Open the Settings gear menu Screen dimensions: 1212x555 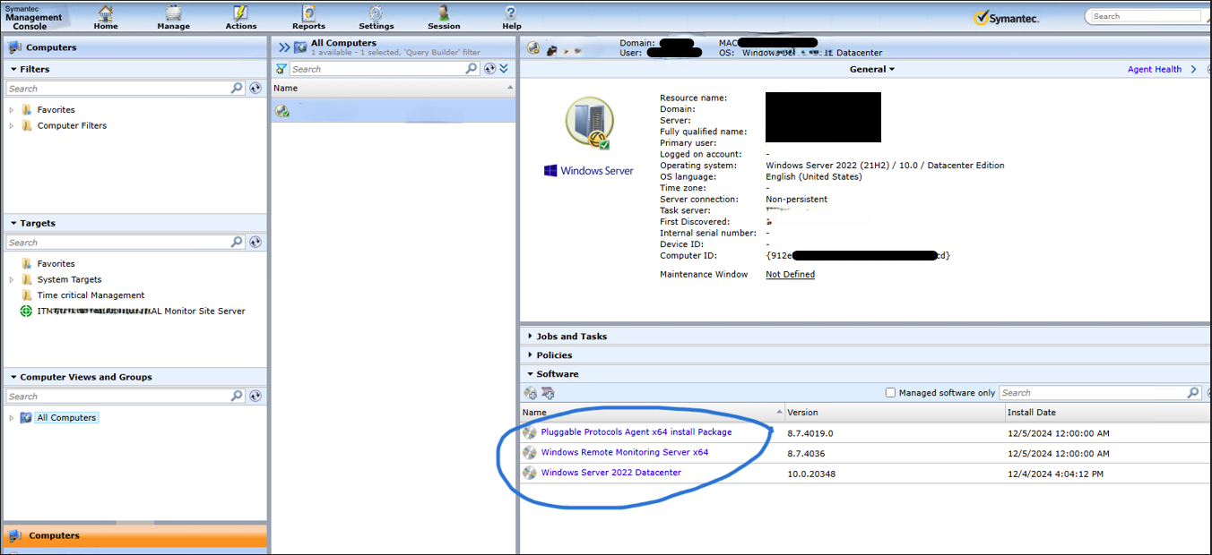tap(376, 14)
